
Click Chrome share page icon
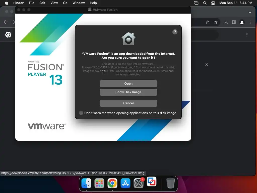coord(208,22)
